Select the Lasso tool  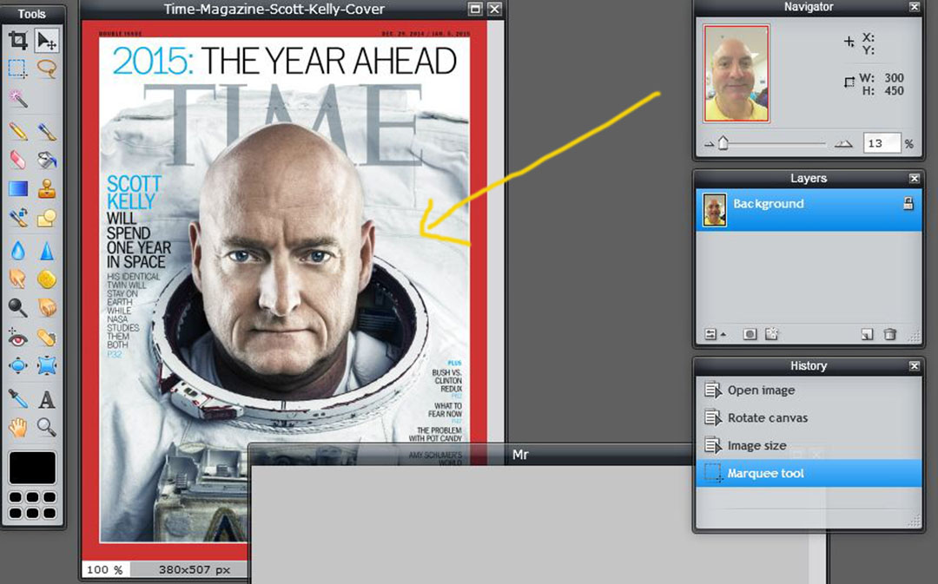[x=47, y=69]
